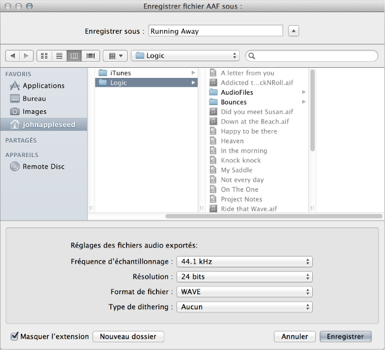Collapse the browser with the triangle button
Screen dimensions: 386x350
coord(294,31)
